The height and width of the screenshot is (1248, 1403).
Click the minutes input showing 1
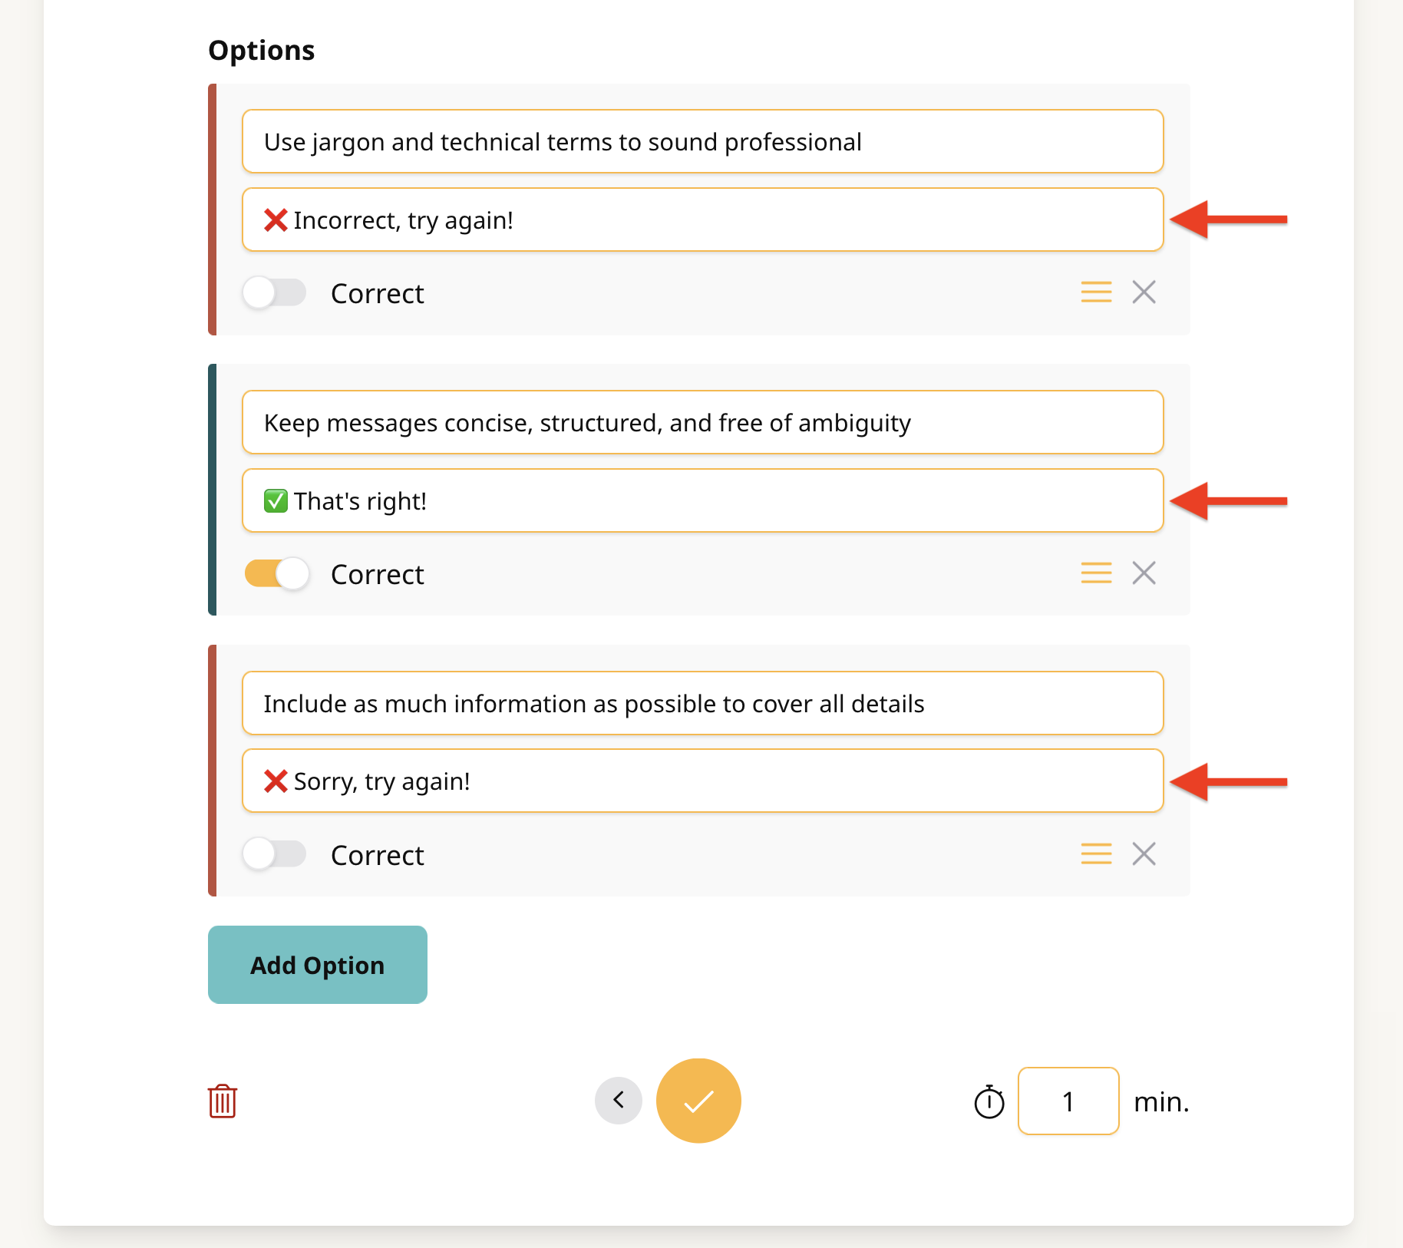pyautogui.click(x=1068, y=1101)
